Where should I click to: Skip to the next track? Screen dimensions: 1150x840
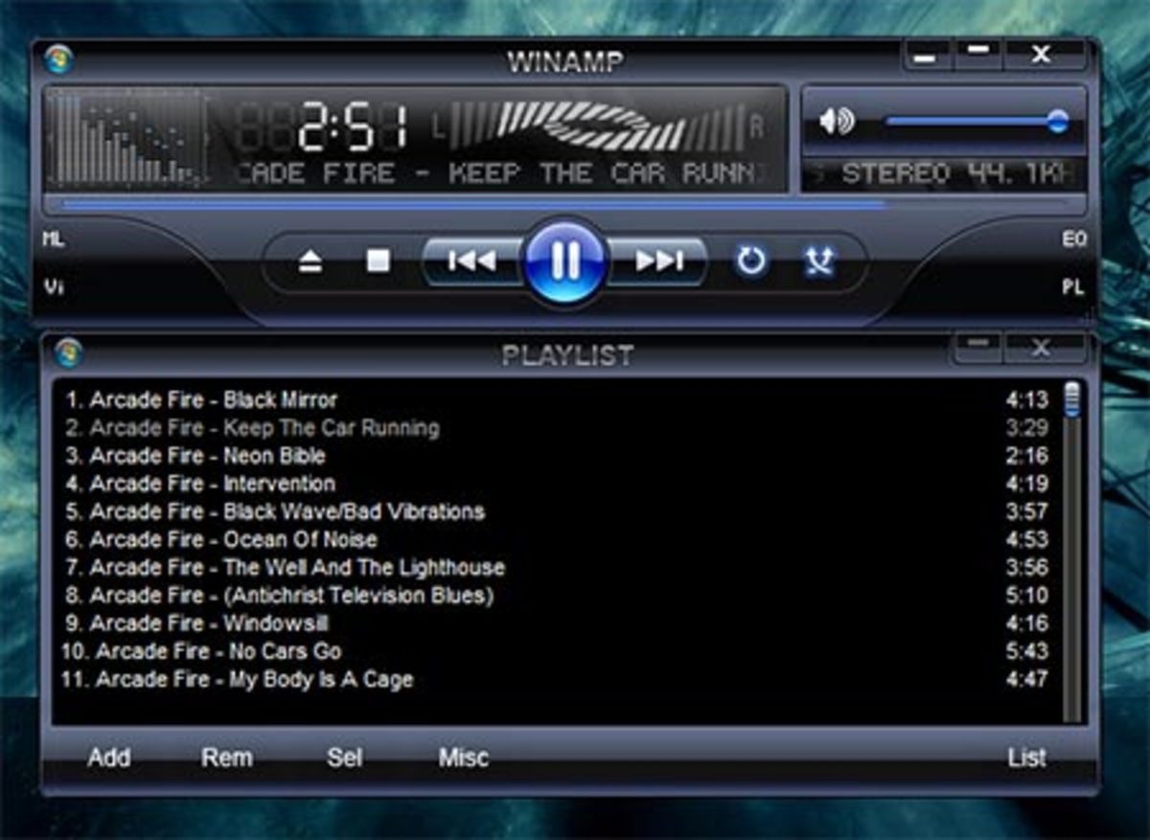tap(658, 261)
